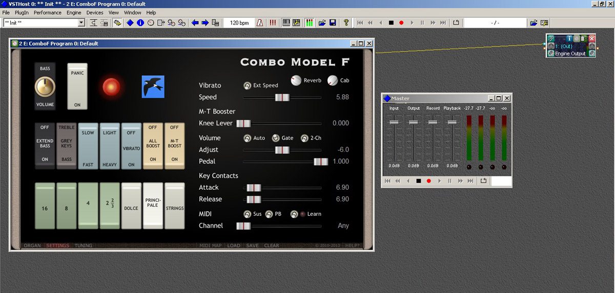Click the blue swallow bird logo in ComboF
Viewport: 615px width, 293px height.
(153, 86)
